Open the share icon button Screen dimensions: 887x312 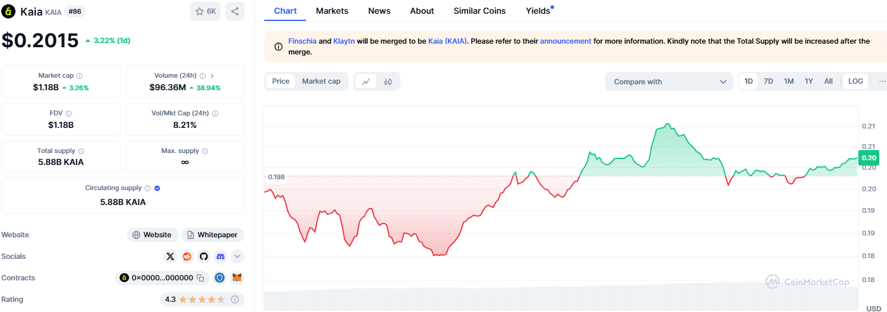click(235, 11)
